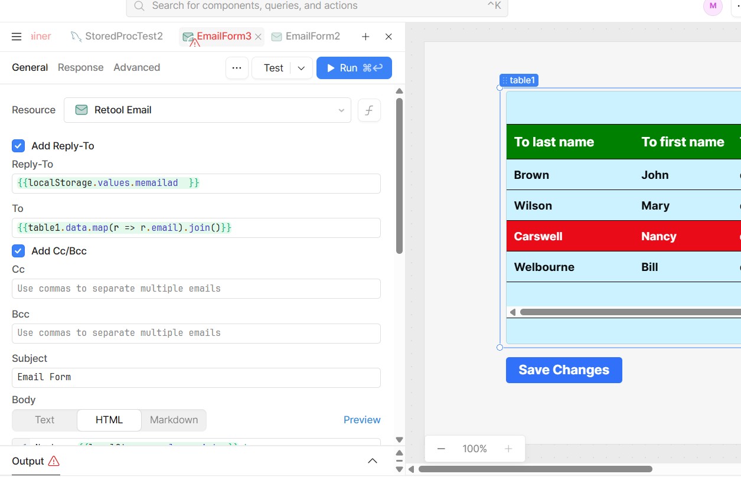Zoom out with the minus icon
Viewport: 741px width, 477px height.
click(x=441, y=449)
